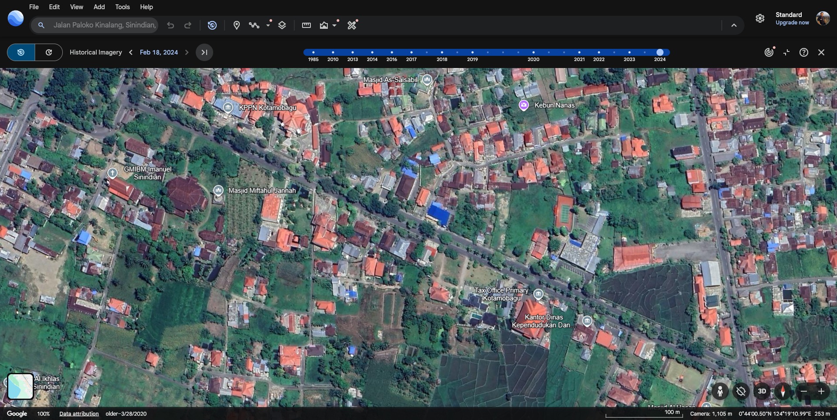
Task: Expand the path tool dropdown arrow
Action: coord(268,25)
